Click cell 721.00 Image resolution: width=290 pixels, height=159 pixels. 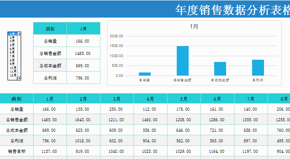tap(217, 130)
